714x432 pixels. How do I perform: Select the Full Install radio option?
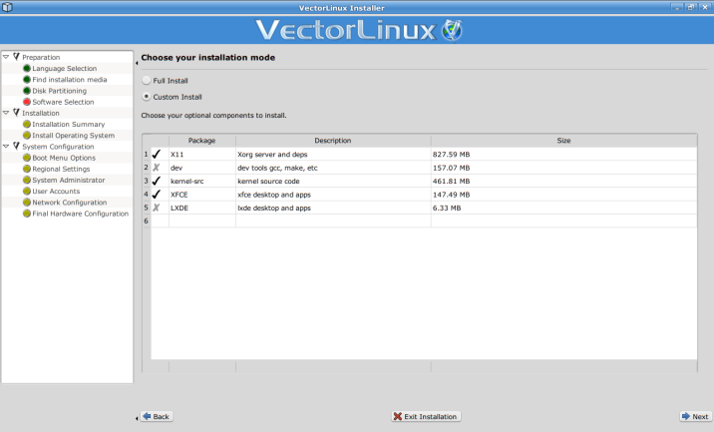coord(148,81)
